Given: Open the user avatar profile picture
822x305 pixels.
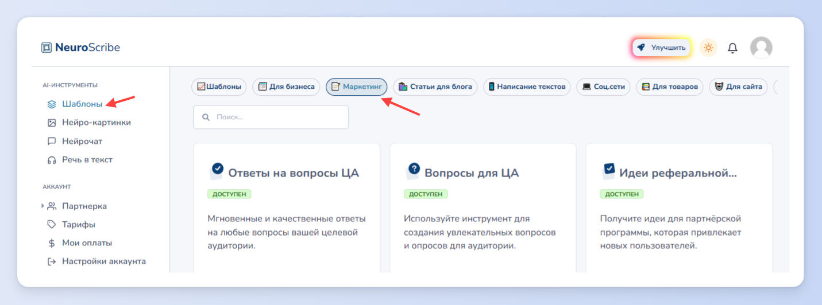Looking at the screenshot, I should (761, 48).
